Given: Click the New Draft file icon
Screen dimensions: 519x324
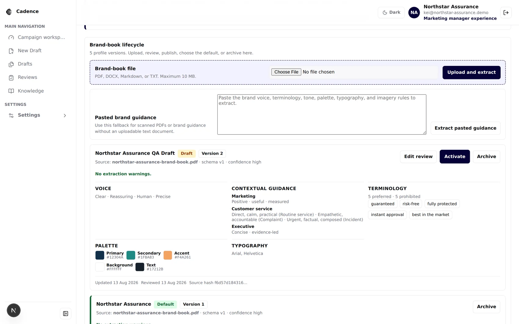Looking at the screenshot, I should click(x=11, y=51).
